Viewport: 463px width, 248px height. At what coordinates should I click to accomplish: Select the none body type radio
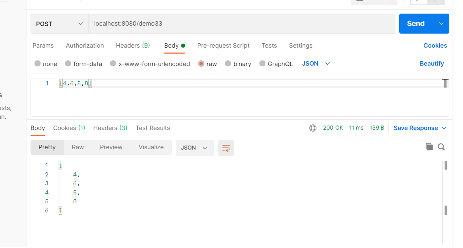(x=37, y=64)
